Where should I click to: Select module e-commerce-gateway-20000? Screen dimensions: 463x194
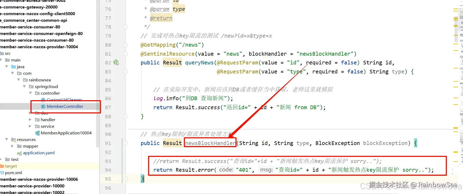click(29, 7)
